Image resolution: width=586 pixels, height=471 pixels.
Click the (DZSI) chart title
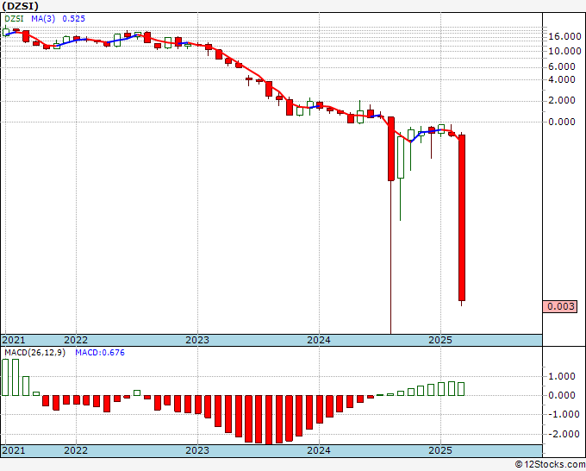[21, 6]
